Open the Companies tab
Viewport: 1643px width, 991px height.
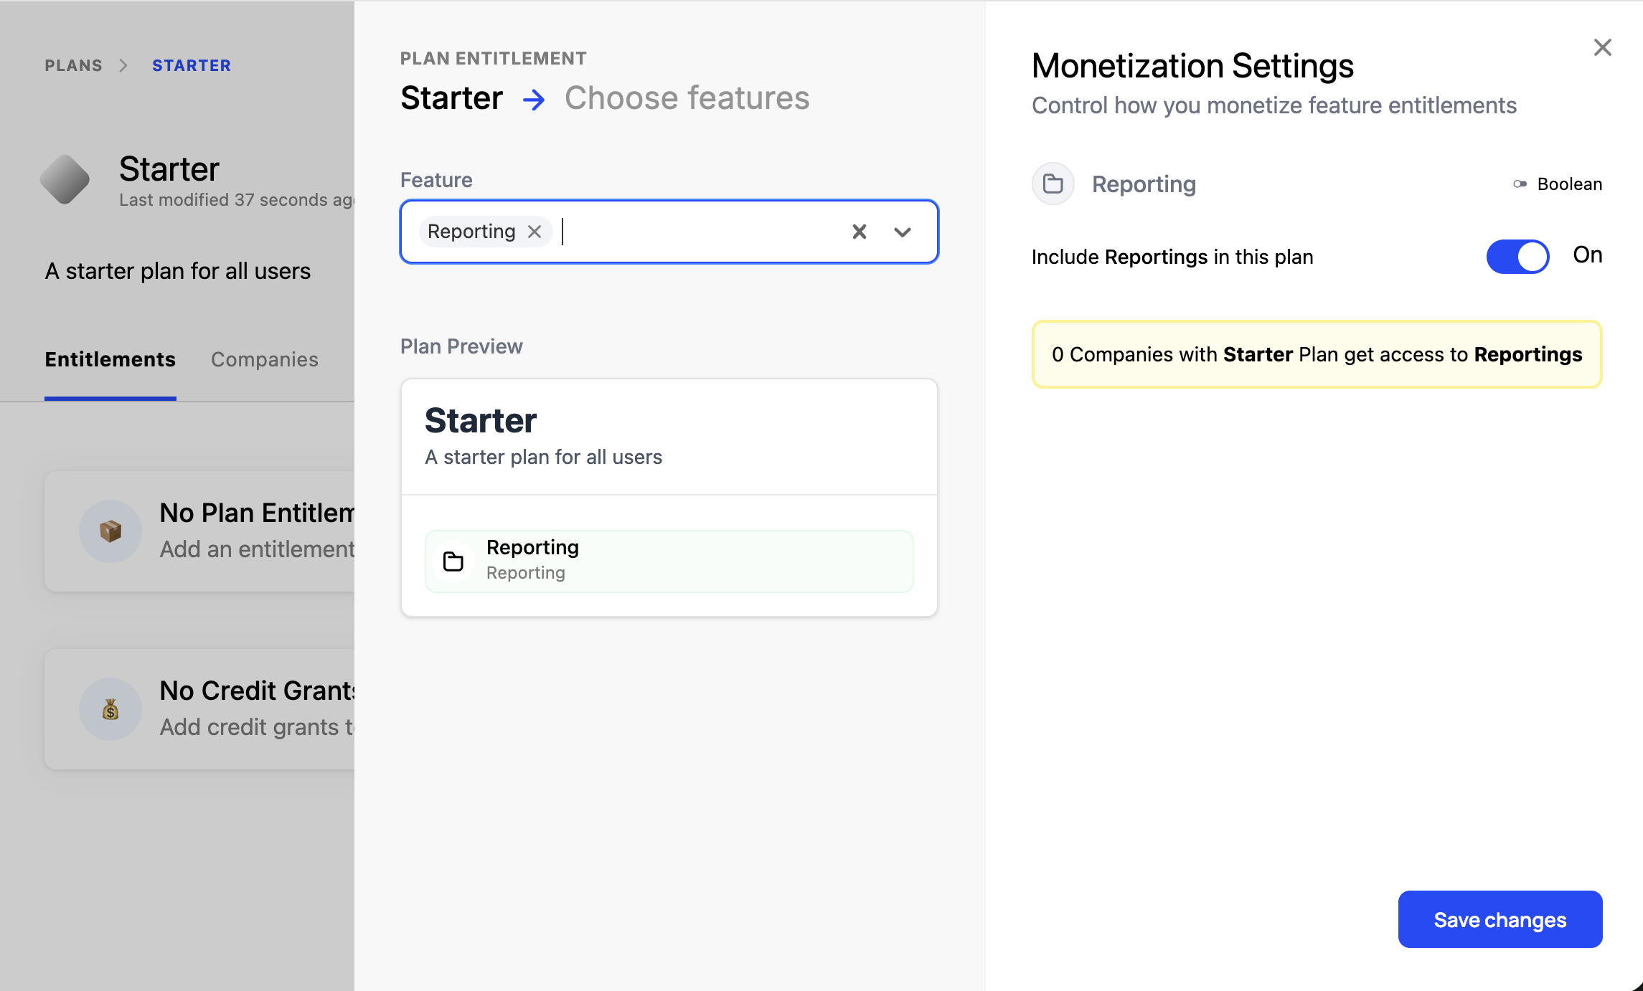[x=264, y=359]
